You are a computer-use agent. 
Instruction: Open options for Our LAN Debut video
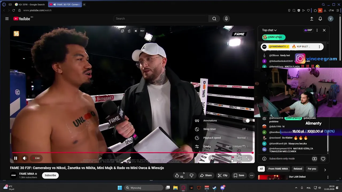(328, 177)
